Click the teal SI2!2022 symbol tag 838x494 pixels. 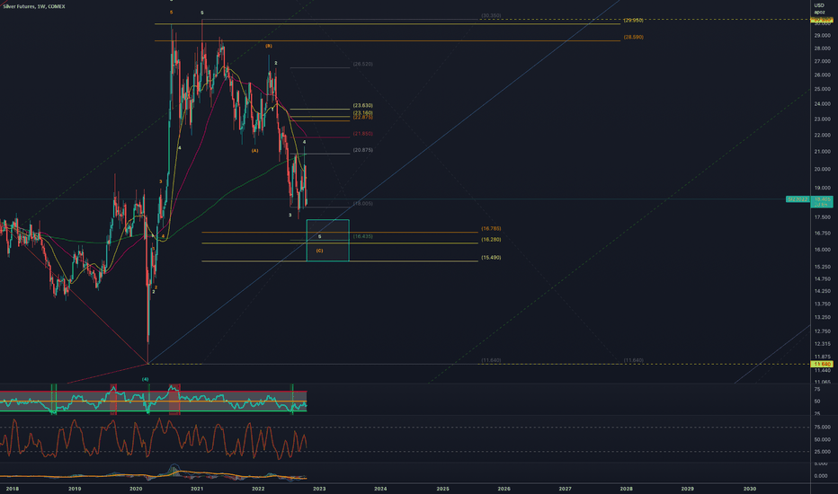pyautogui.click(x=798, y=199)
